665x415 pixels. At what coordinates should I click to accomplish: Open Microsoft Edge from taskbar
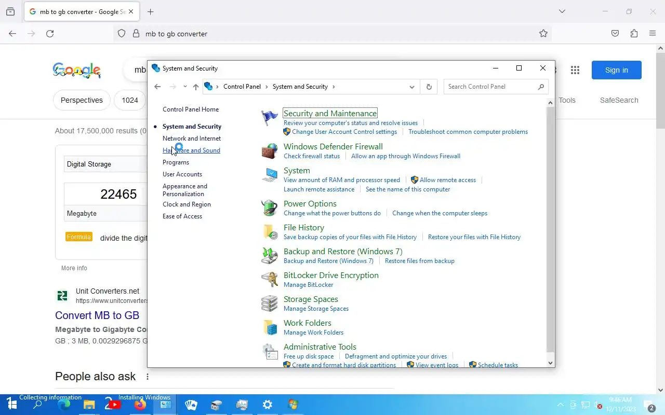point(64,405)
